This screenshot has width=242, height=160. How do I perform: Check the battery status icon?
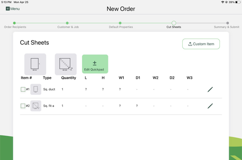[238, 2]
